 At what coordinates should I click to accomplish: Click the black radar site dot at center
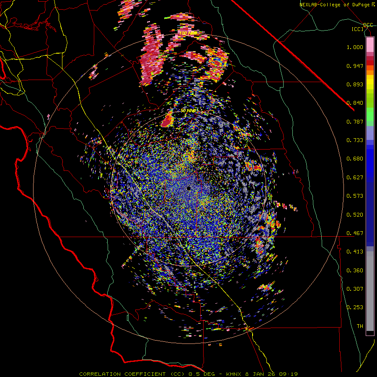tap(188, 188)
